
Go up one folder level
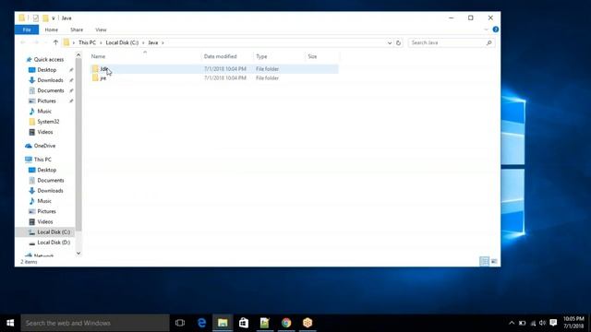point(55,42)
